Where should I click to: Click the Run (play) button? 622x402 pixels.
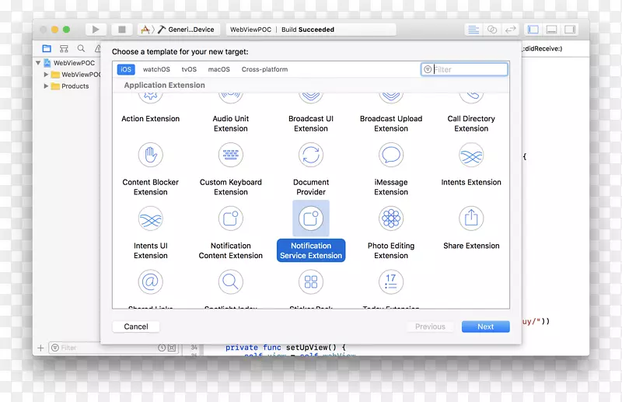coord(96,30)
